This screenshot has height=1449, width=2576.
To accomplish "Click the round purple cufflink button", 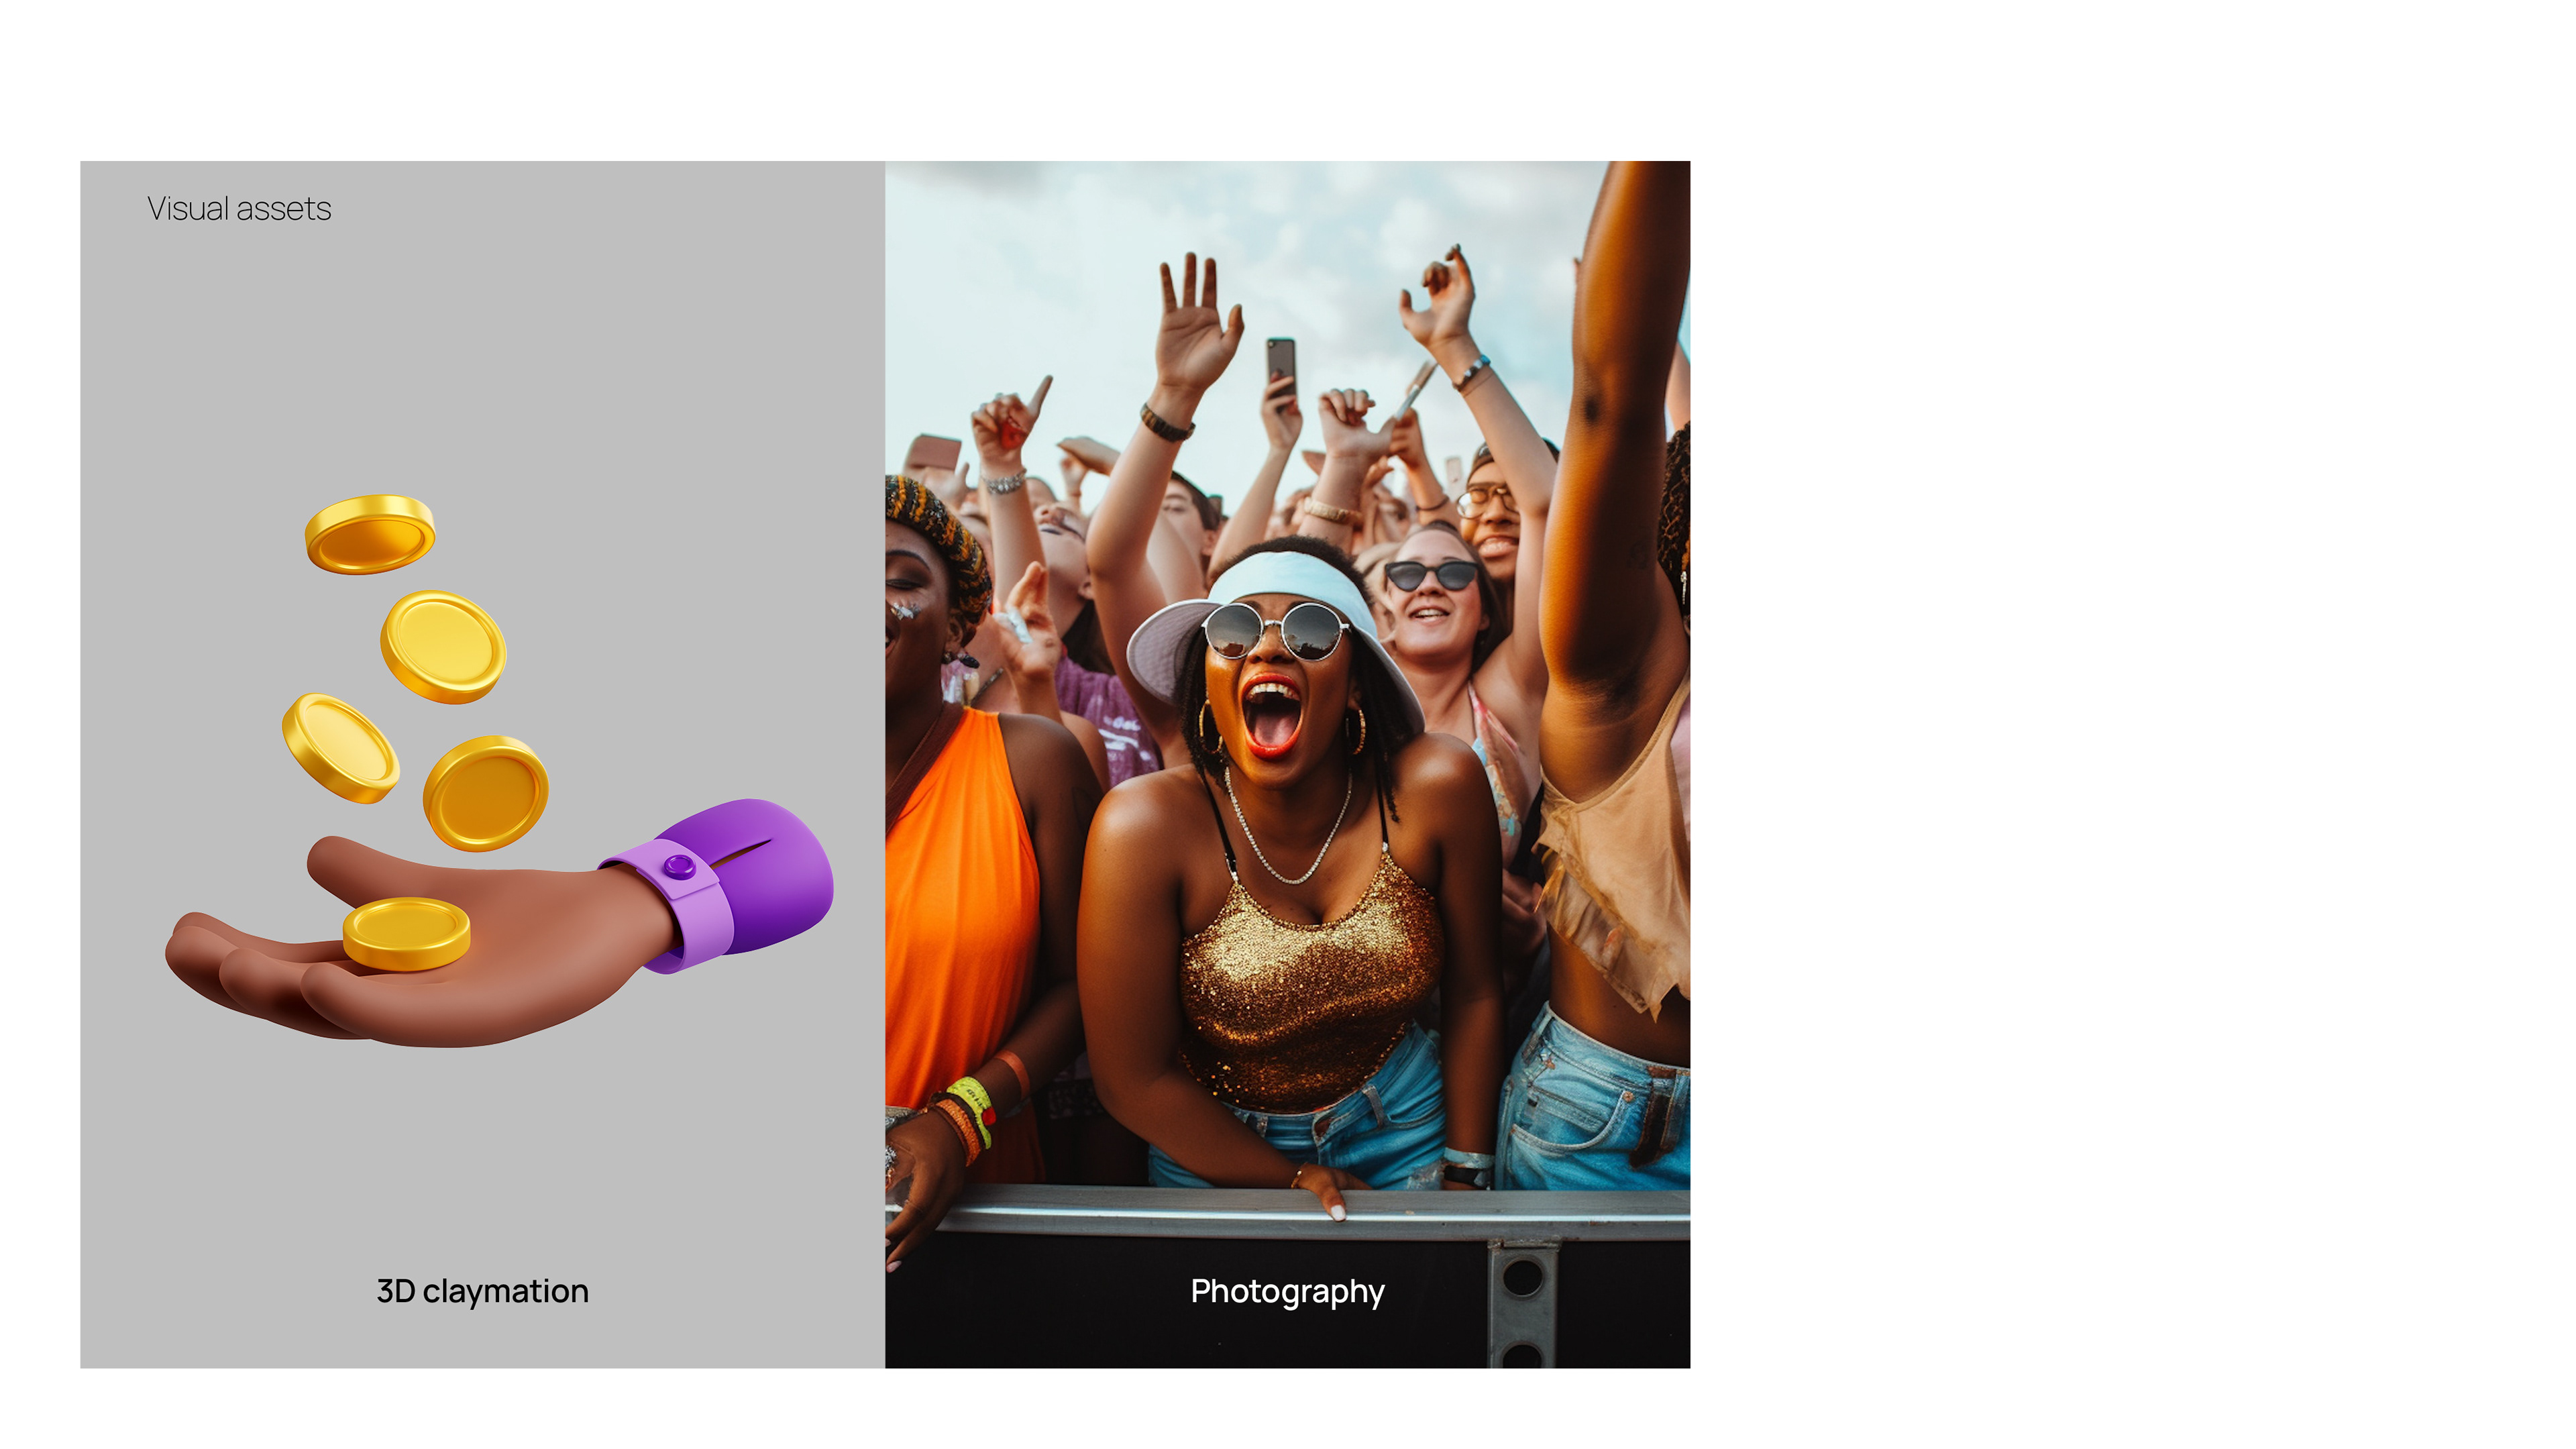I will (x=680, y=865).
